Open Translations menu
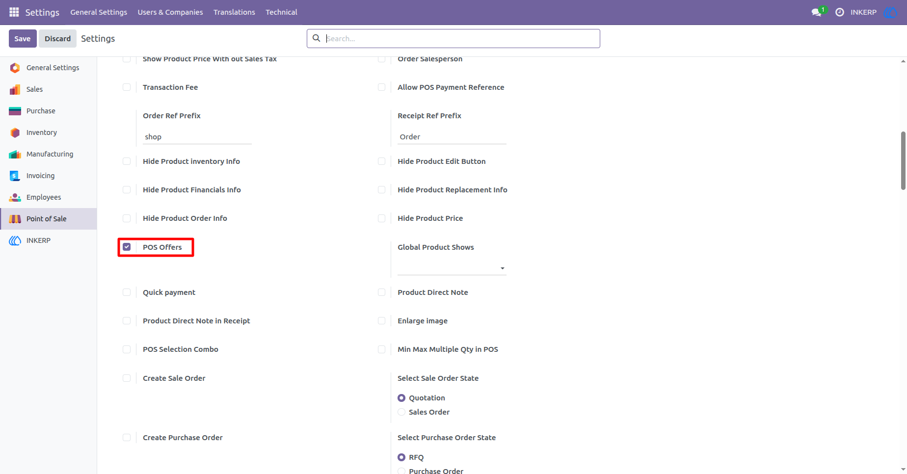907x474 pixels. (x=234, y=12)
